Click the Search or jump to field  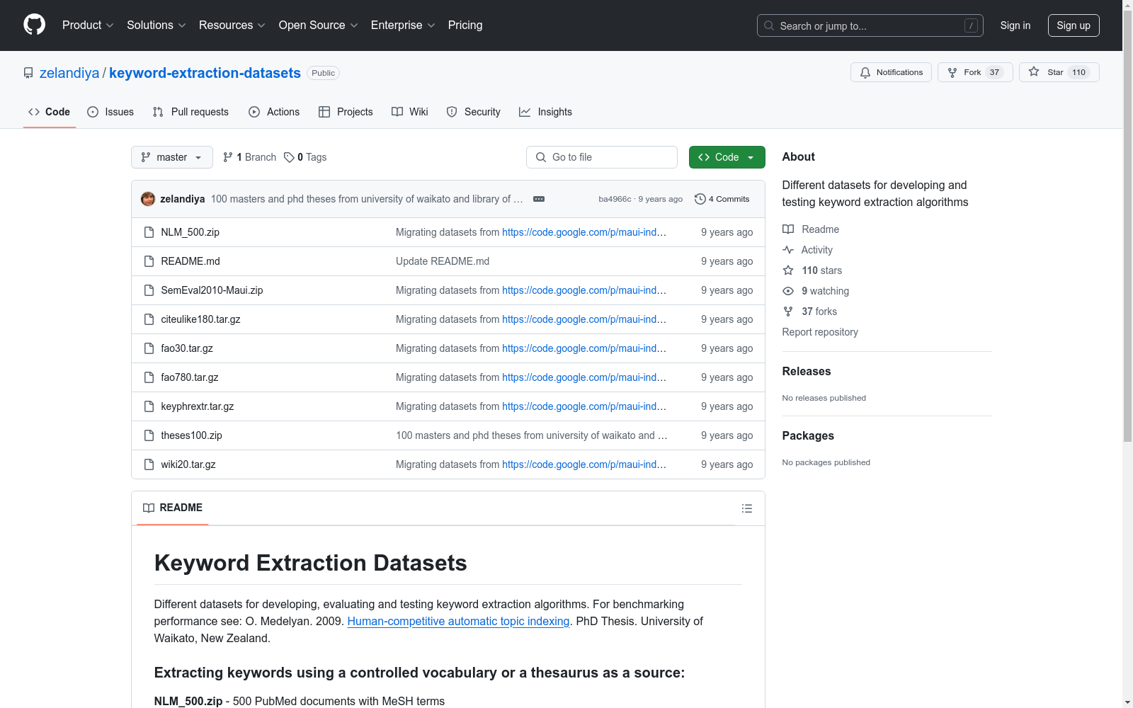tap(870, 25)
